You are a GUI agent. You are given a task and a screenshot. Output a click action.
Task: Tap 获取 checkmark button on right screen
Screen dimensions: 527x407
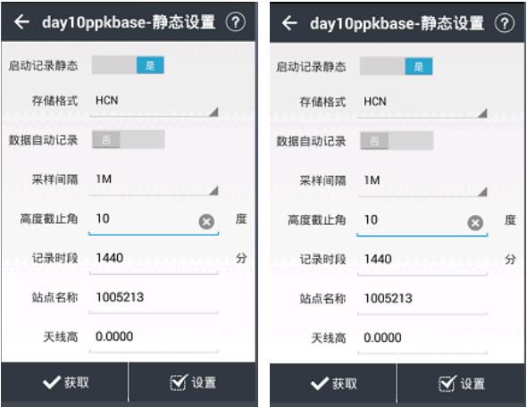click(333, 383)
